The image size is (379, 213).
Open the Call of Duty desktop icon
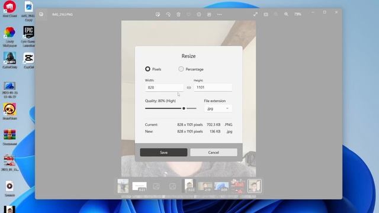(x=9, y=60)
